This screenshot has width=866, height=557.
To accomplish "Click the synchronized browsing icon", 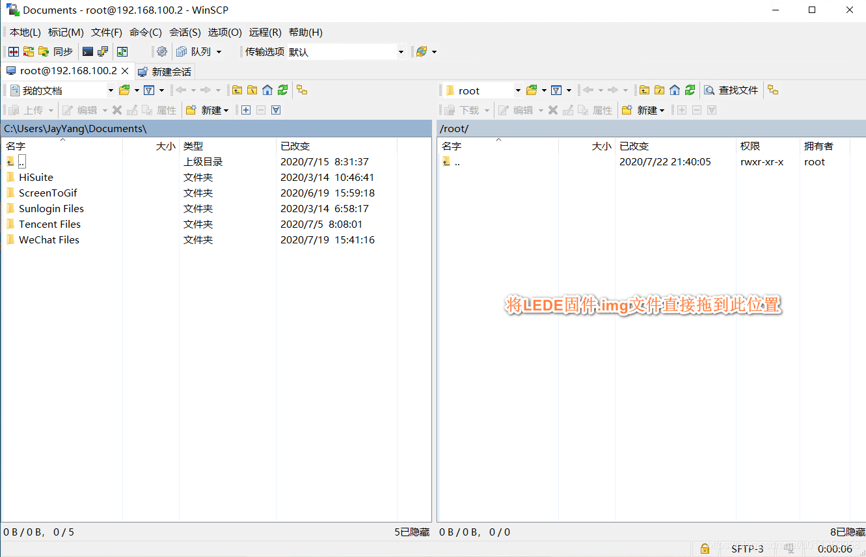I will (29, 51).
